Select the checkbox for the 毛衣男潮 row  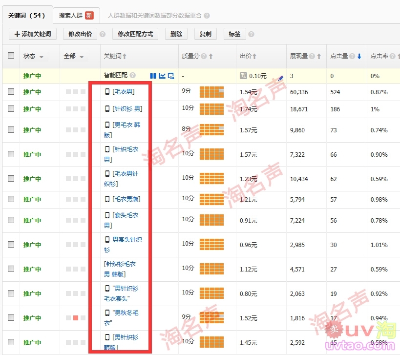[11, 199]
